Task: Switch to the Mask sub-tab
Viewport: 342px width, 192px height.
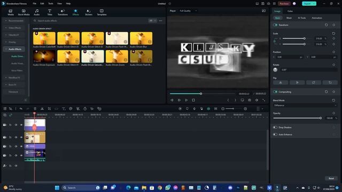Action: pyautogui.click(x=289, y=18)
